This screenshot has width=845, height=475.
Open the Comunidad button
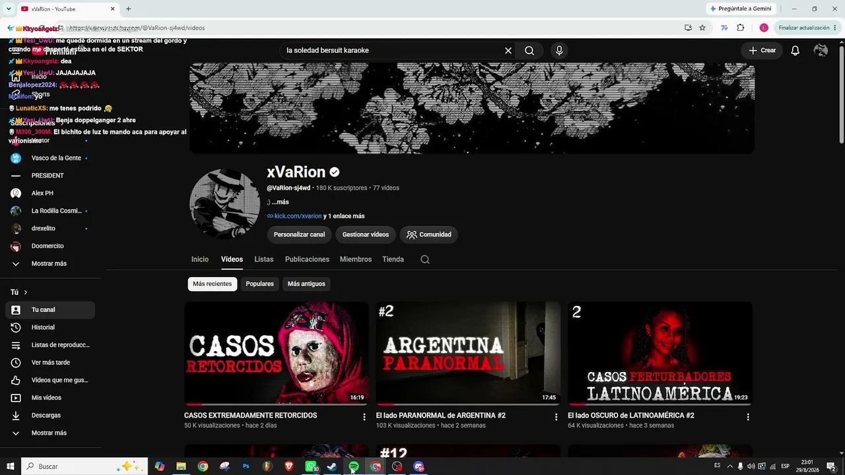[428, 234]
